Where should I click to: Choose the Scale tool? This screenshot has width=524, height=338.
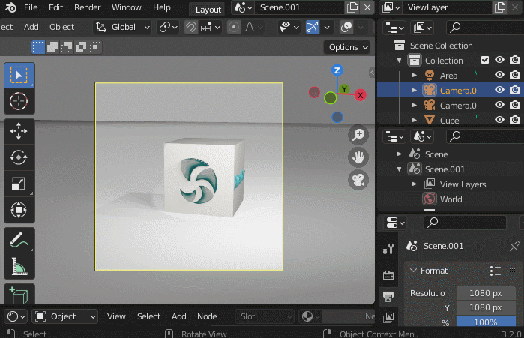click(x=19, y=184)
